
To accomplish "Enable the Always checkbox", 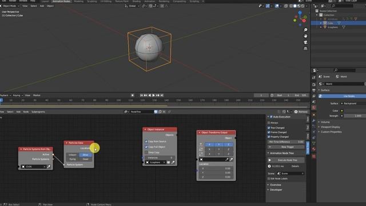I will coord(269,123).
